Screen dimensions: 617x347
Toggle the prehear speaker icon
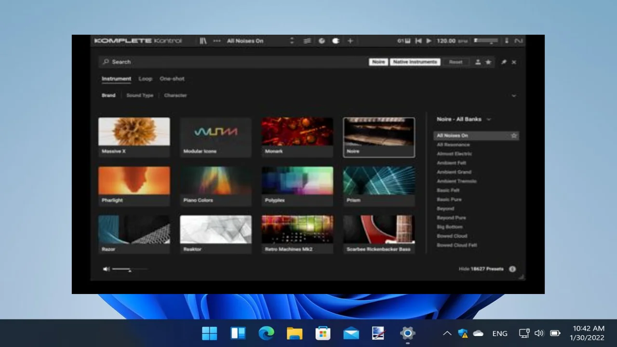click(106, 269)
